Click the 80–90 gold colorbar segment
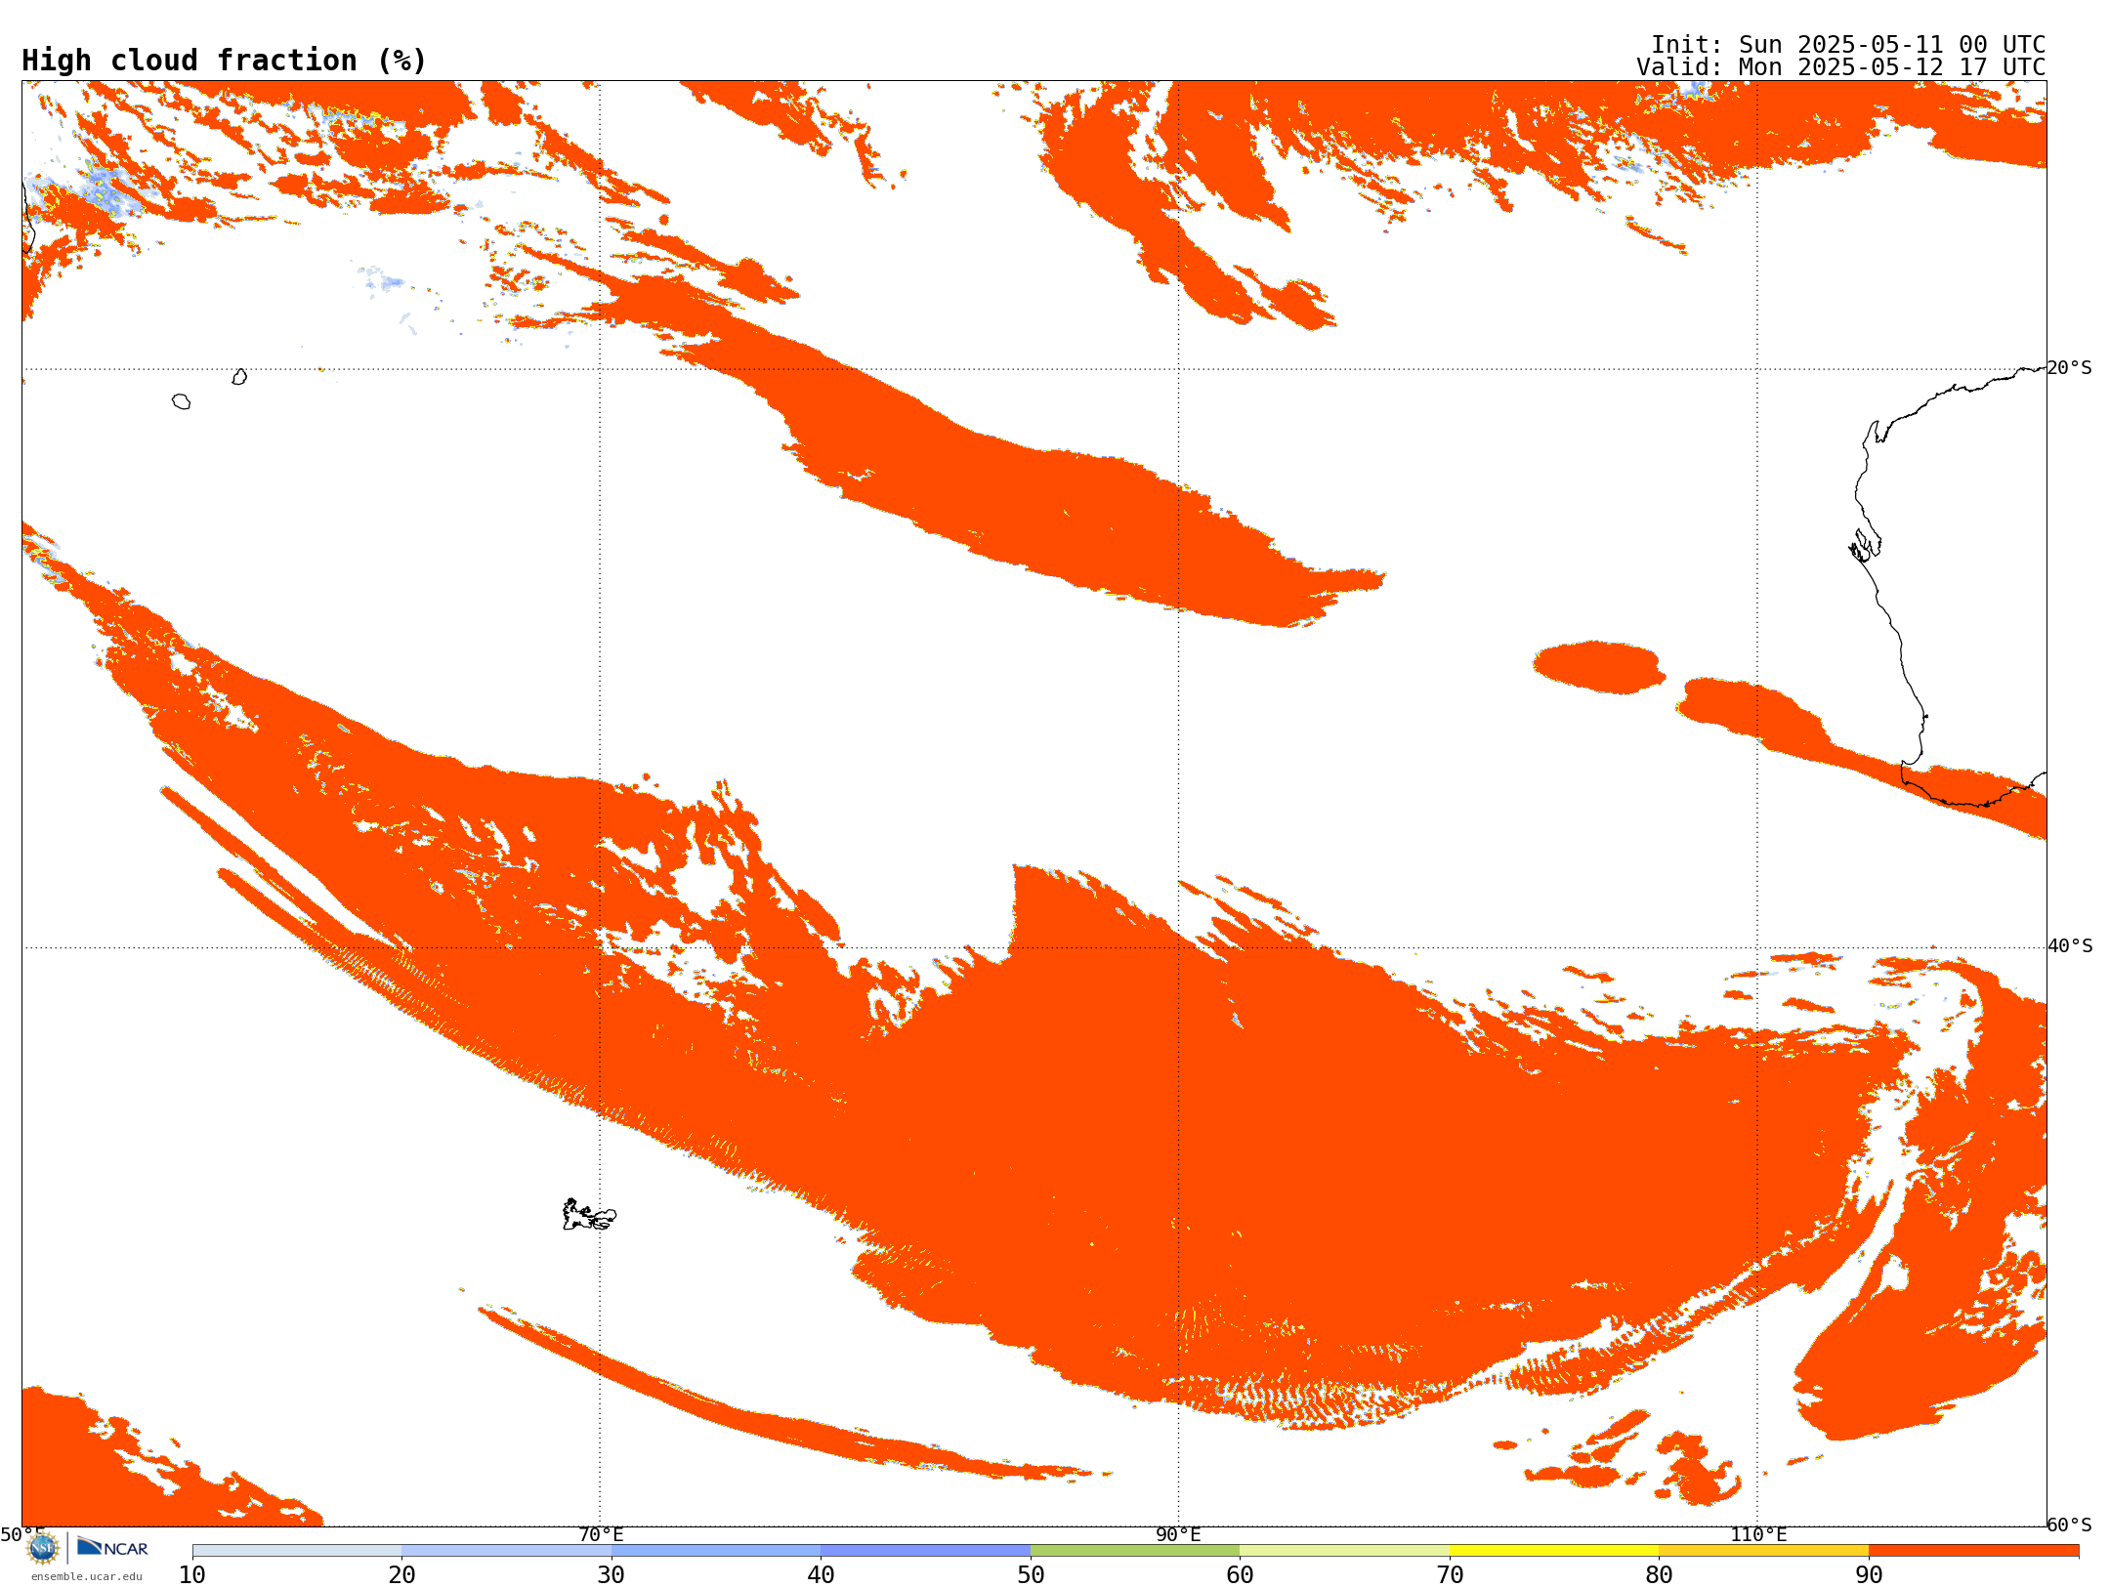Viewport: 2110px width, 1588px height. point(1763,1551)
